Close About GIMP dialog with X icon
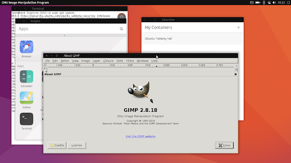 click(236, 74)
